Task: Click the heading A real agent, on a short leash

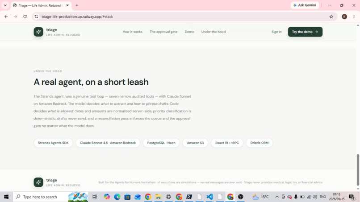Action: pos(91,82)
